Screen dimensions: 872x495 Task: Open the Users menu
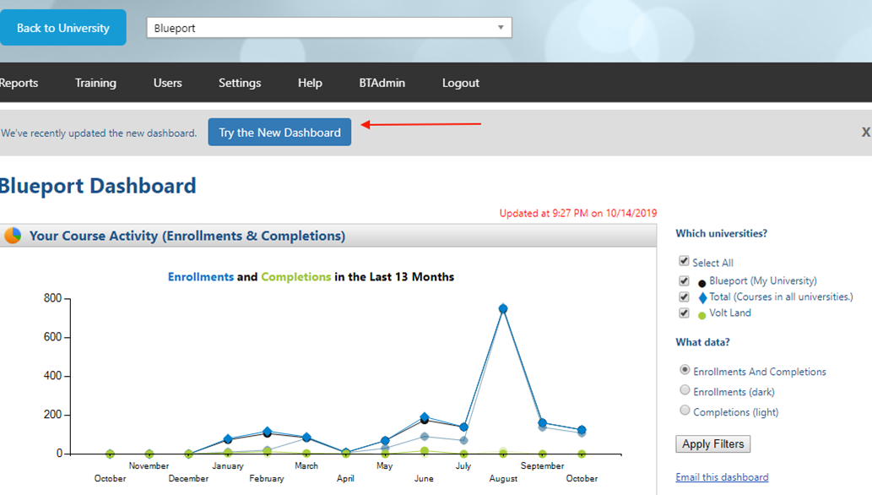(x=167, y=83)
